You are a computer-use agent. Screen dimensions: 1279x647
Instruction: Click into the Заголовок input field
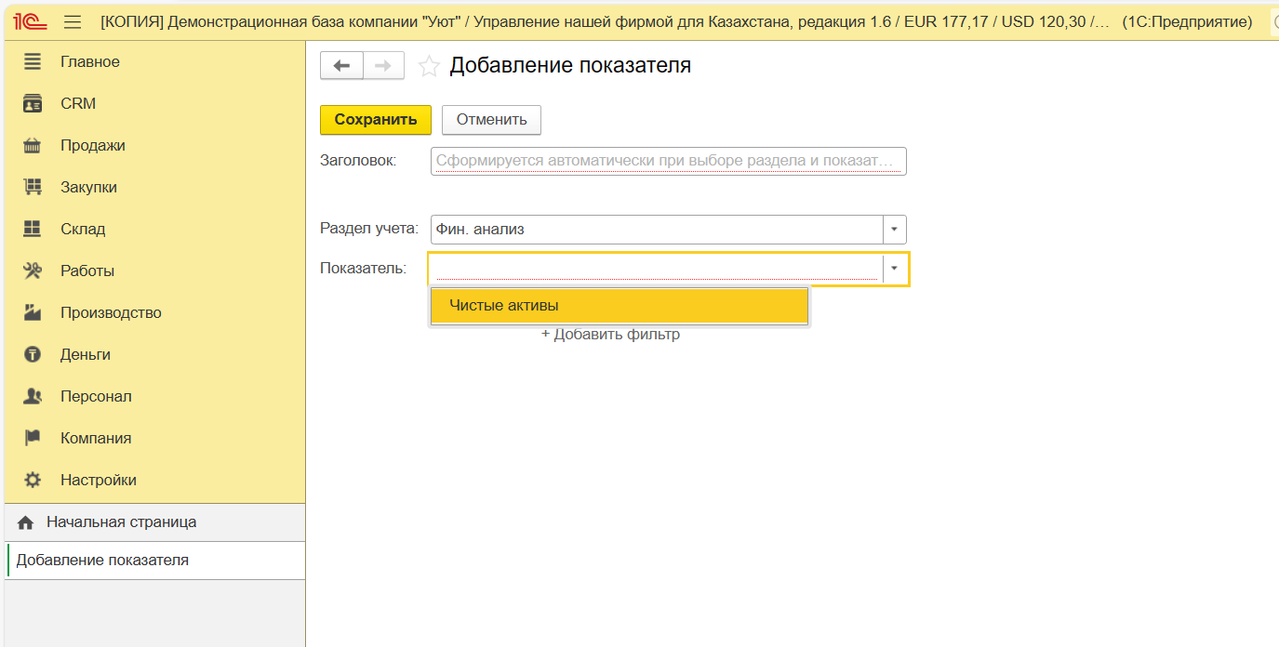coord(667,161)
